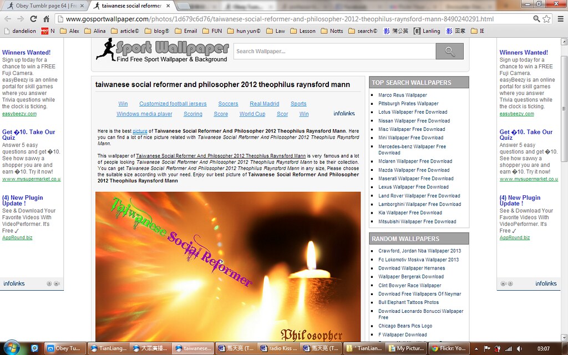Click the browser home icon
The image size is (568, 355).
(x=47, y=19)
